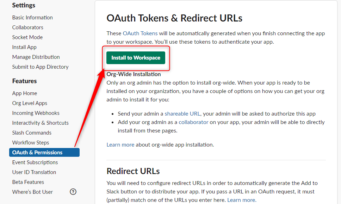Follow the OAuth Tokens link
The height and width of the screenshot is (204, 341).
coord(140,33)
